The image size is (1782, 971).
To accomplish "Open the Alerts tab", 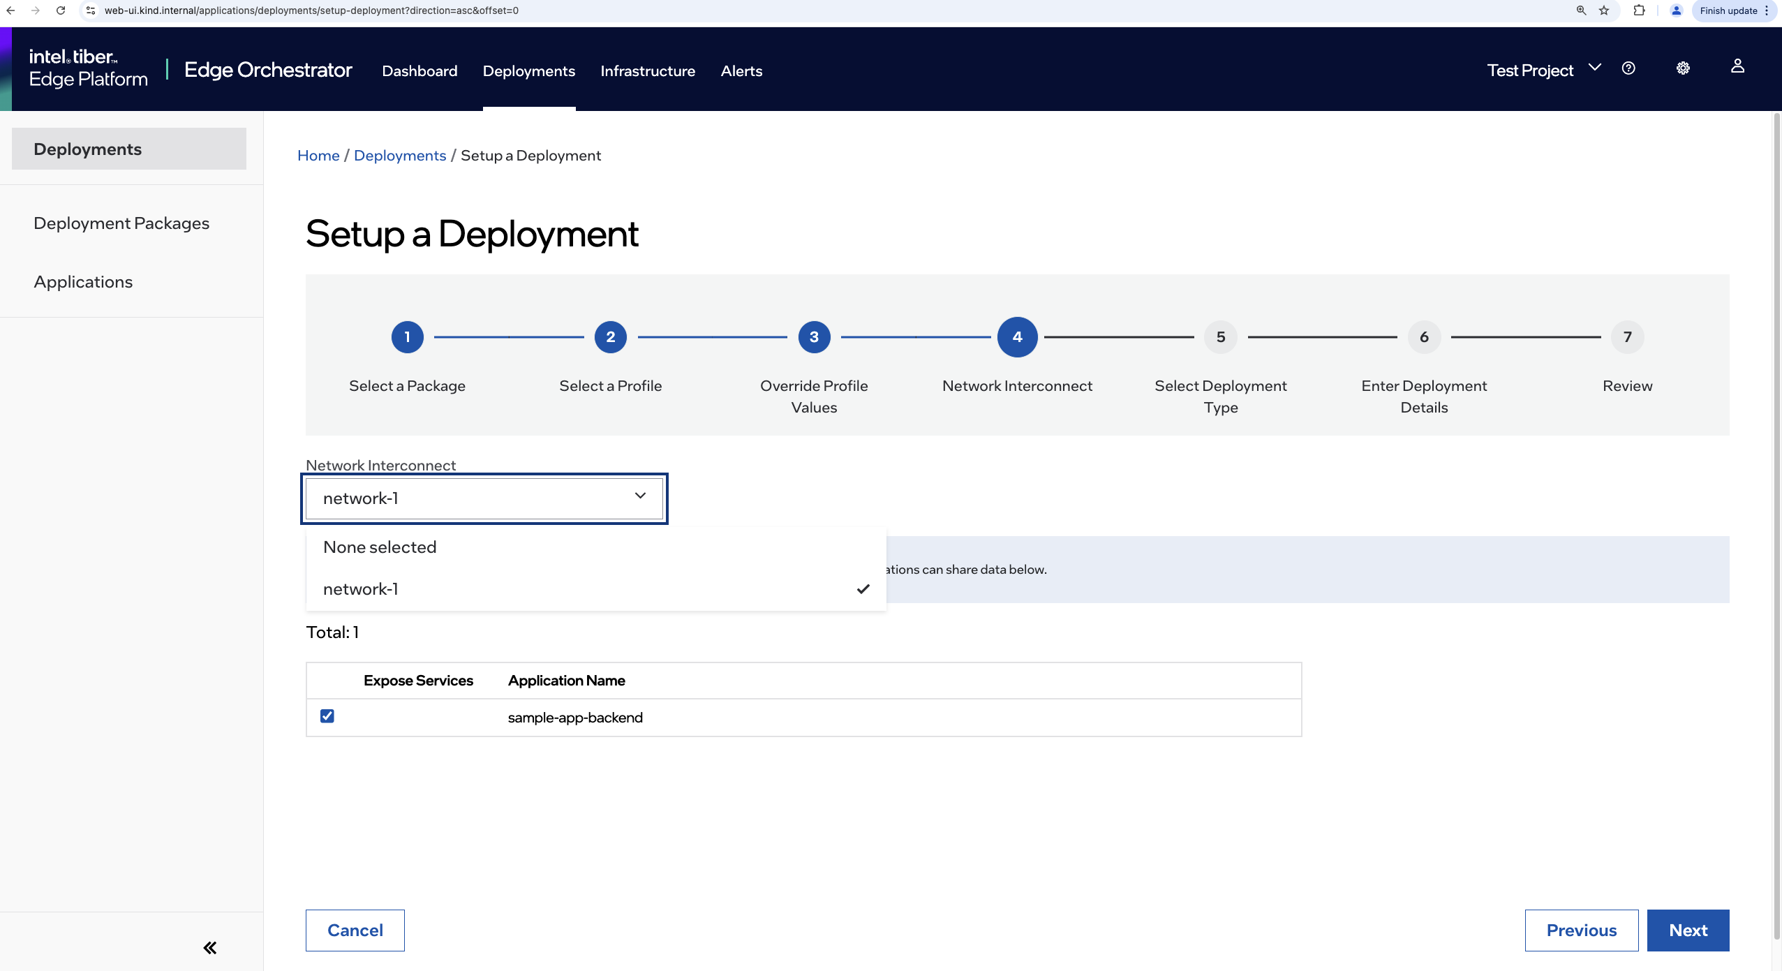I will coord(741,71).
